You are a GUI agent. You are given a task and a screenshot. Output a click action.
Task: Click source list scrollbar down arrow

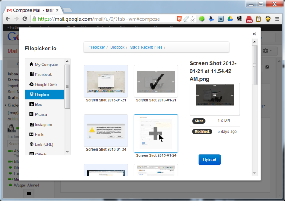(x=67, y=152)
